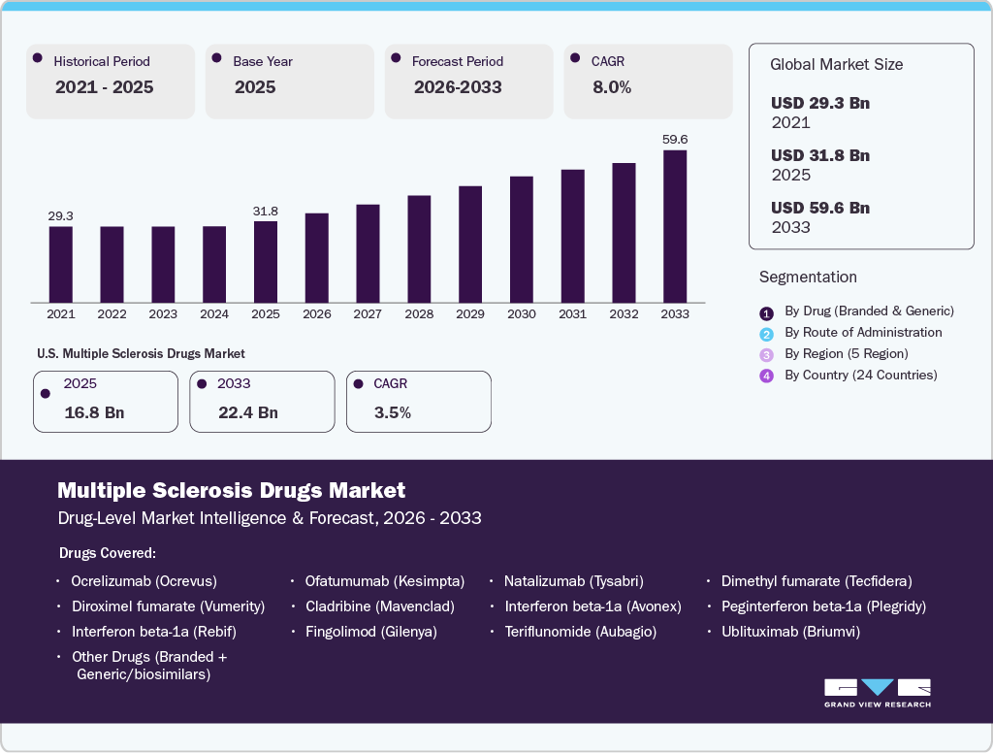
Task: Click Ublituximab (Briumvi) entry
Action: [x=791, y=632]
